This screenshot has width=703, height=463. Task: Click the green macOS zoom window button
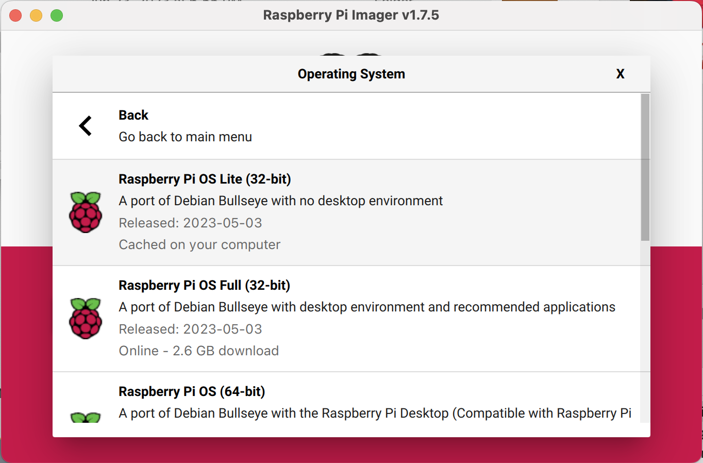57,15
